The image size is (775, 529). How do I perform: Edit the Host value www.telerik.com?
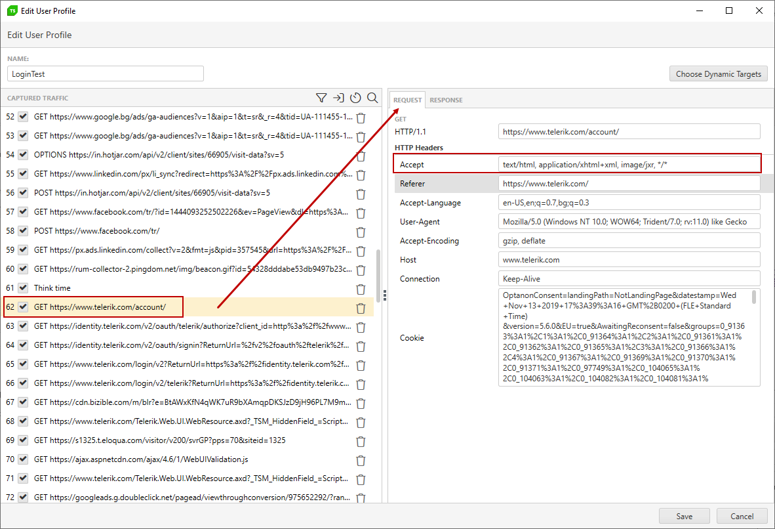[x=629, y=260]
